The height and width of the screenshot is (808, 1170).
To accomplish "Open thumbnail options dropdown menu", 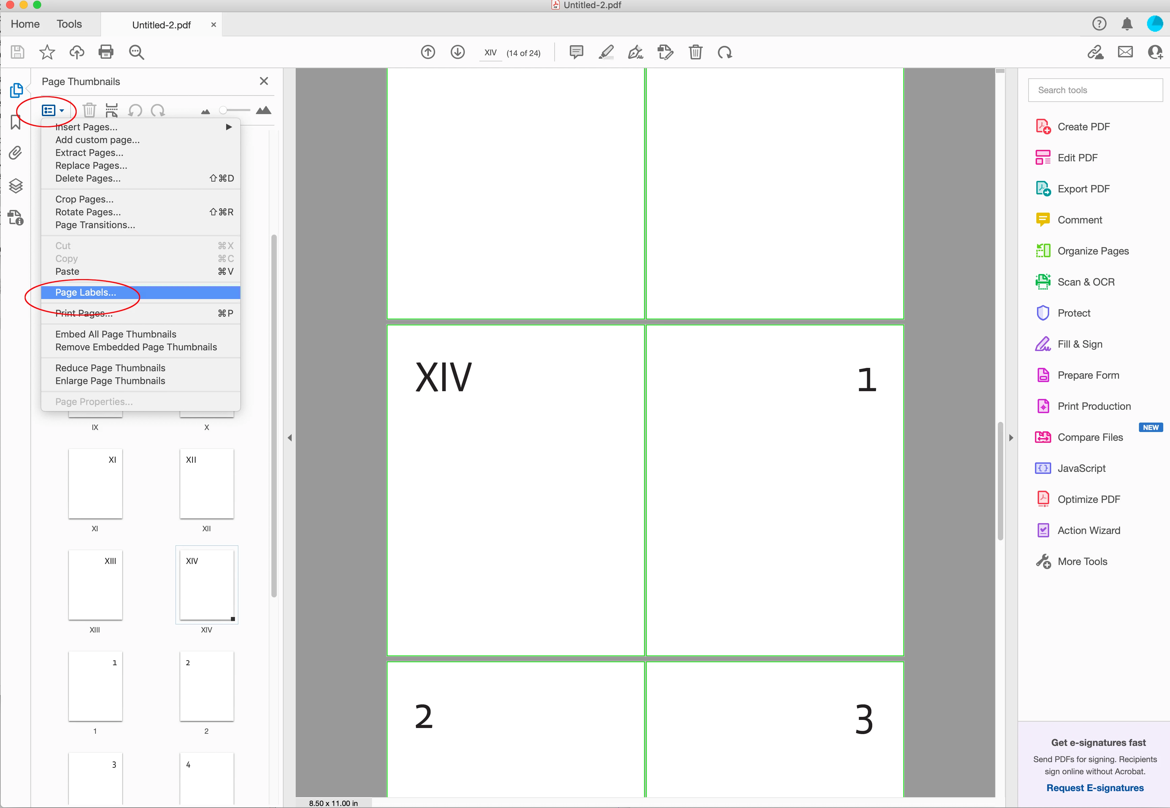I will point(53,110).
